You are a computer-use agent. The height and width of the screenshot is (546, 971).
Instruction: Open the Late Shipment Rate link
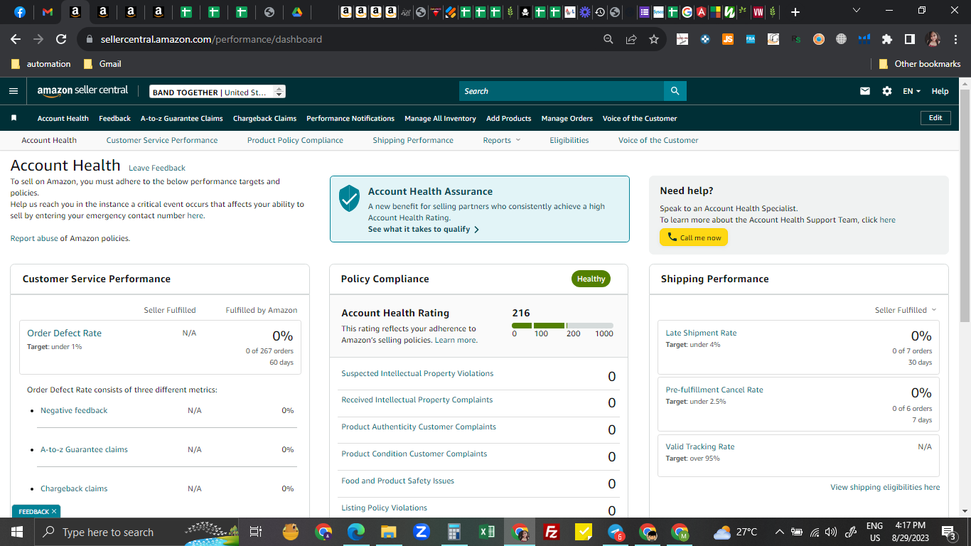click(x=701, y=333)
